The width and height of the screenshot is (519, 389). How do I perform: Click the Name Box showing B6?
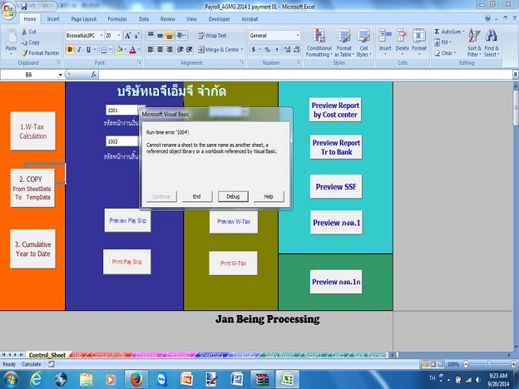27,74
